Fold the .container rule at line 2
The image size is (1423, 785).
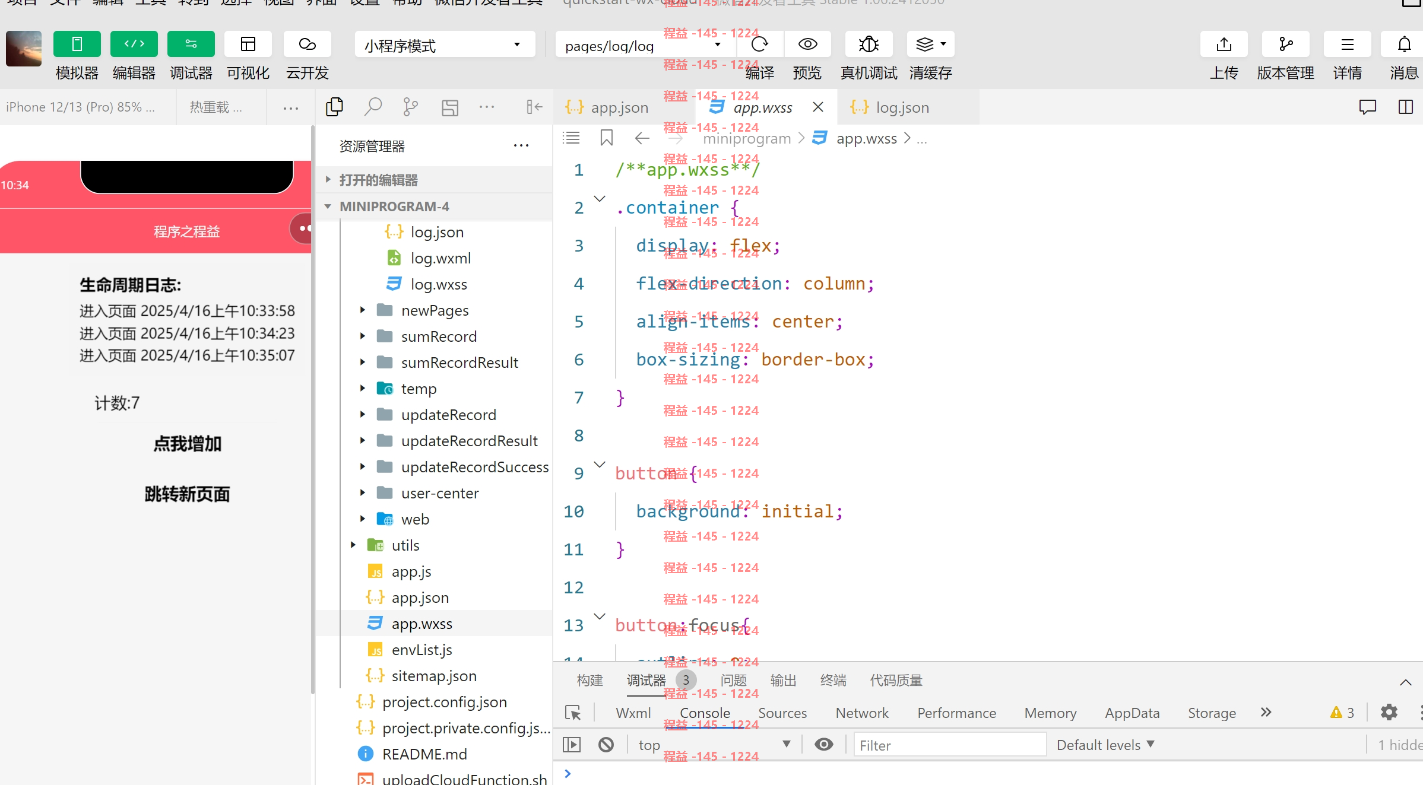coord(600,198)
